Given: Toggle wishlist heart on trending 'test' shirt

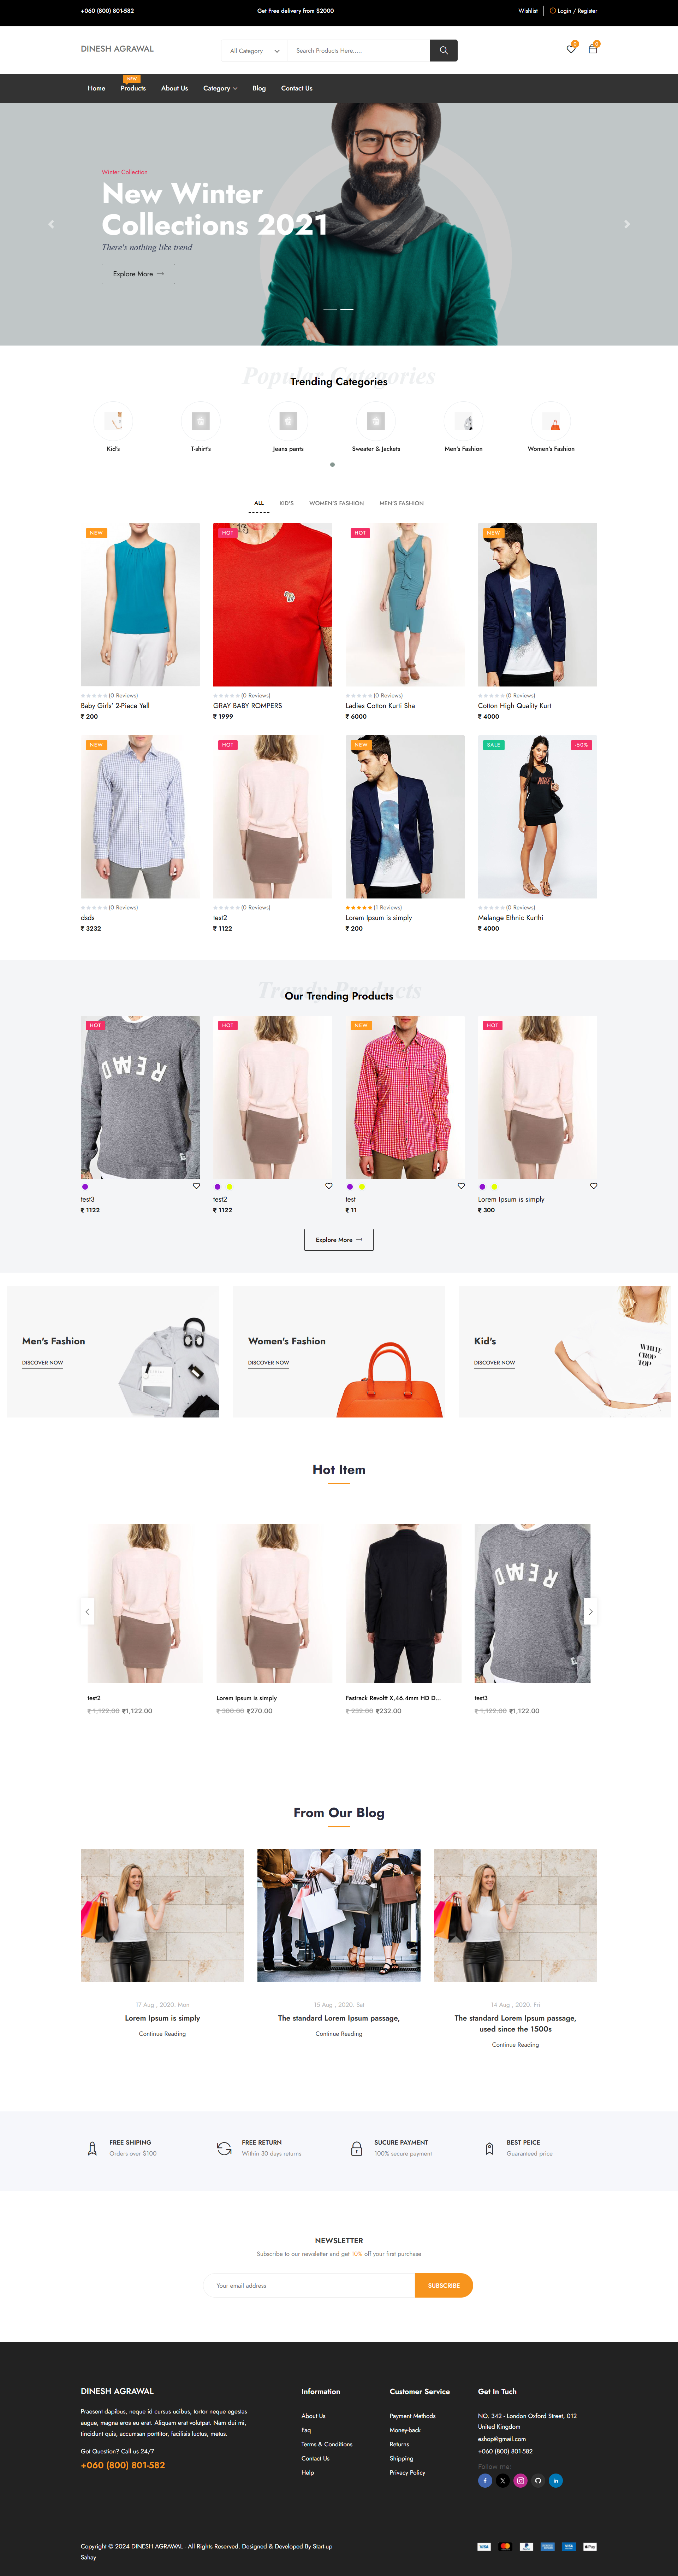Looking at the screenshot, I should [x=461, y=1186].
